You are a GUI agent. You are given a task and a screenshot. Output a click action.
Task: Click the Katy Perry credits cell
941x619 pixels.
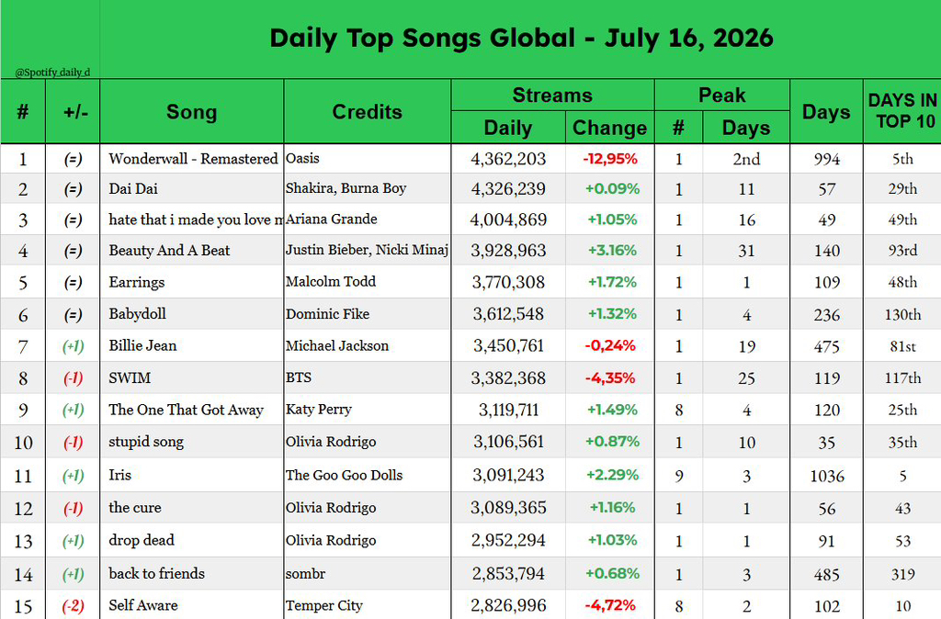click(367, 410)
